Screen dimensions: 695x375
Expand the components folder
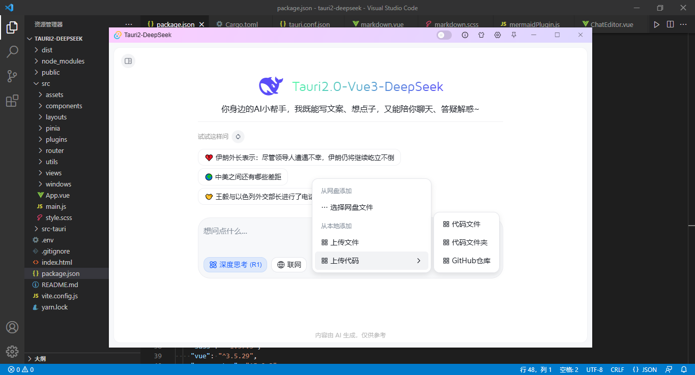[x=64, y=106]
